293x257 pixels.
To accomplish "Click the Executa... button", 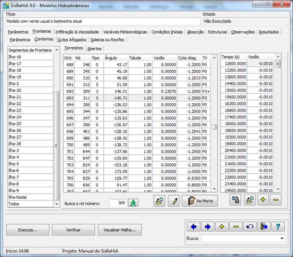I will click(x=28, y=230).
